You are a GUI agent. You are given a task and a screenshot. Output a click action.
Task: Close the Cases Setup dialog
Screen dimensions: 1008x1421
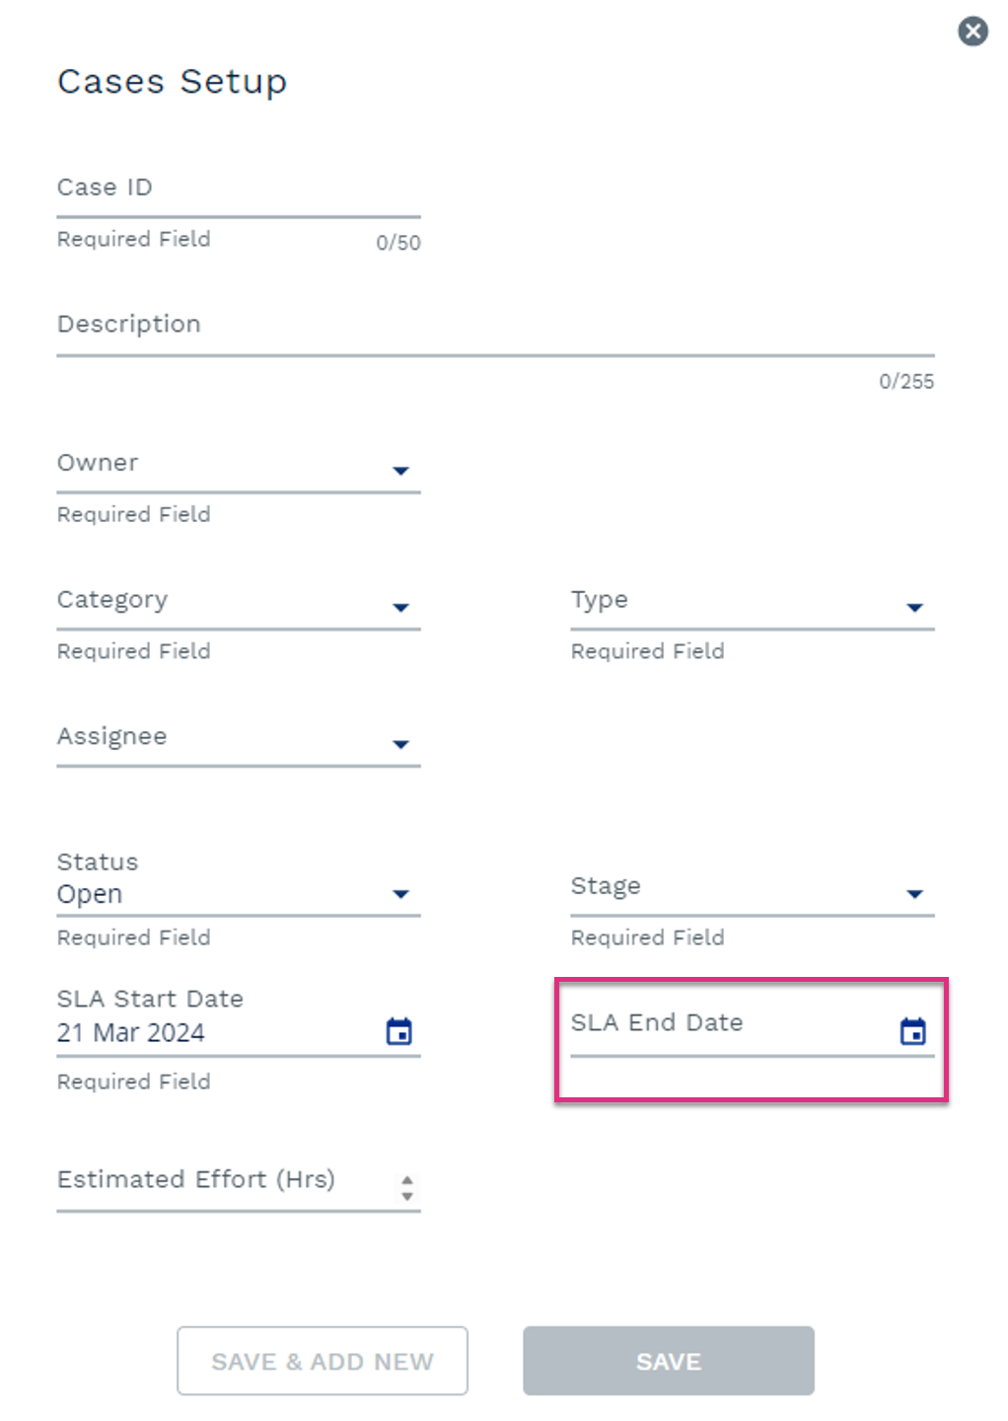[973, 32]
